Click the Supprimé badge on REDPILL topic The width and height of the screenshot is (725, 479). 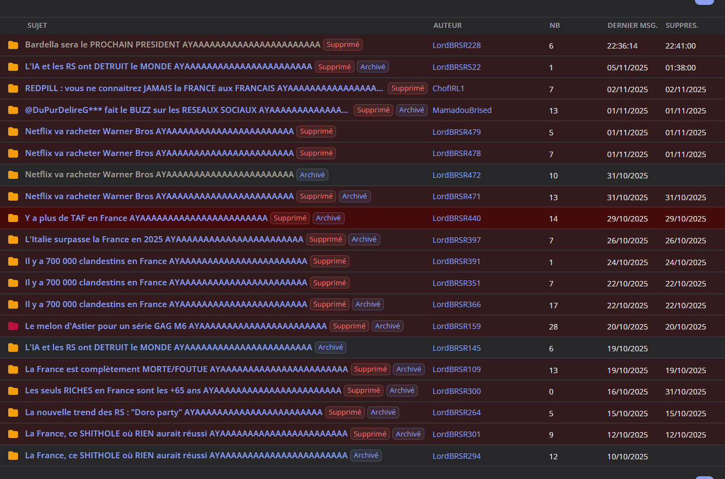pos(408,88)
